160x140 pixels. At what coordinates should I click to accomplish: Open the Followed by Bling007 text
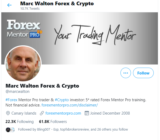pyautogui.click(x=73, y=130)
